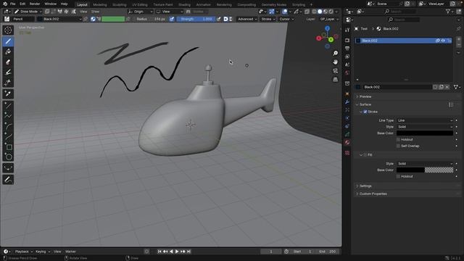This screenshot has height=261, width=464.
Task: Click the zoom view magnifier icon
Action: 335,53
